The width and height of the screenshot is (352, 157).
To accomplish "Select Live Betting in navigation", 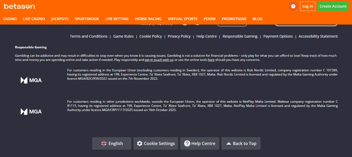I will pyautogui.click(x=117, y=19).
